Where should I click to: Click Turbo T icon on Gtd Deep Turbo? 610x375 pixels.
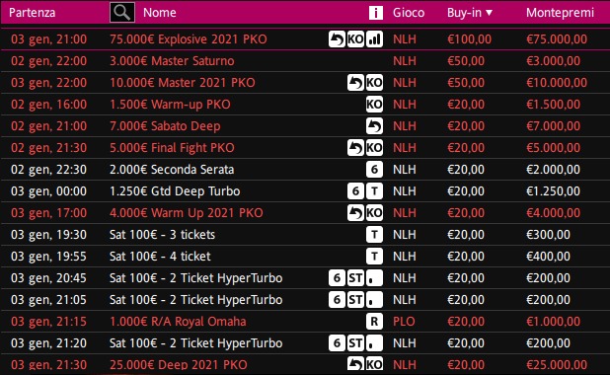374,191
